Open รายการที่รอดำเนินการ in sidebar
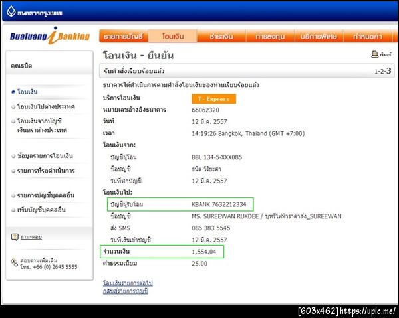 [46, 171]
